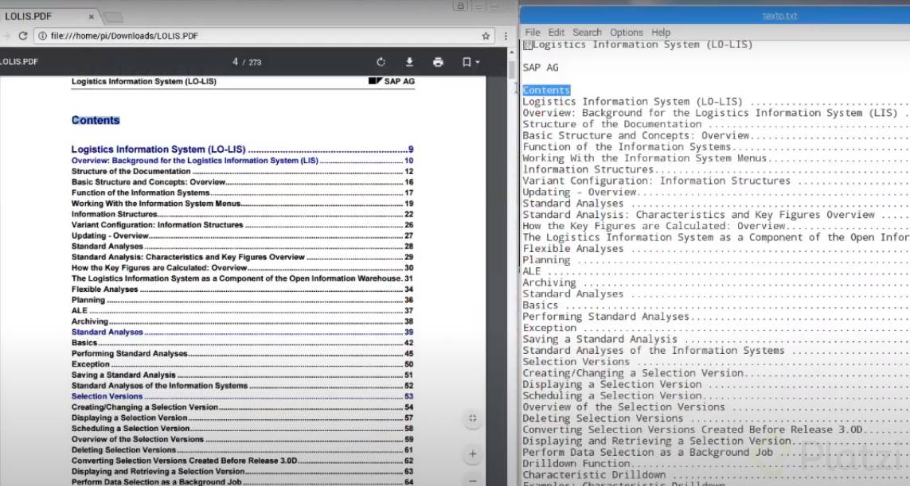
Task: Click 'ALE' line in text editor
Action: coord(716,271)
